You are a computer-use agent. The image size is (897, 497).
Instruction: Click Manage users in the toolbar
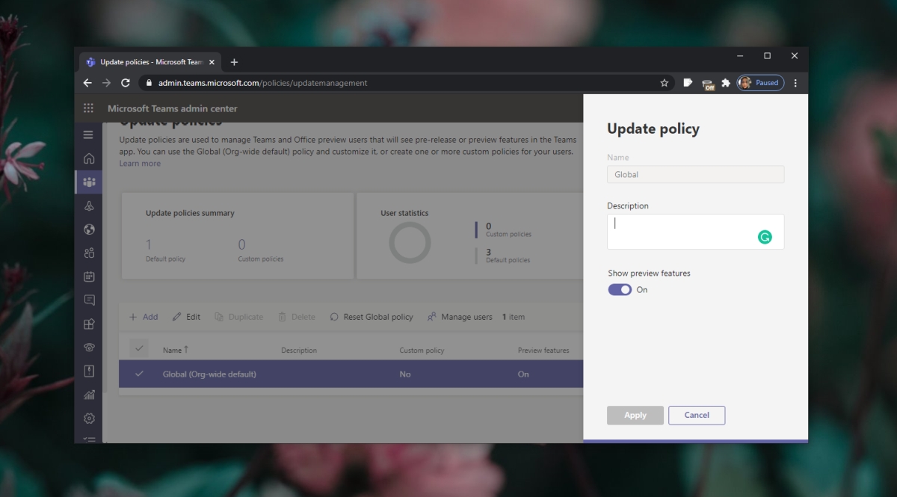[460, 317]
